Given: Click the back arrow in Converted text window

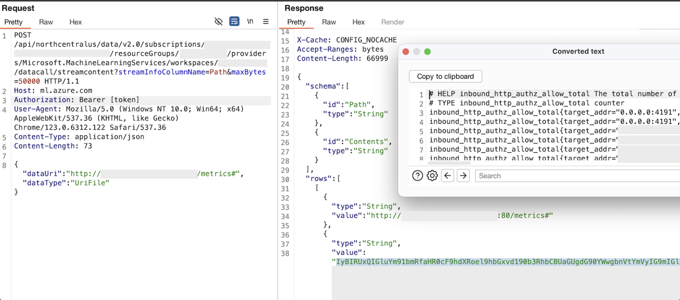Looking at the screenshot, I should click(447, 176).
